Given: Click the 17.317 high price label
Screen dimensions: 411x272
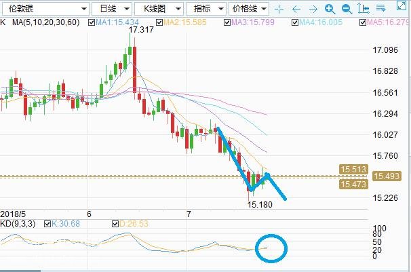Looking at the screenshot, I should 141,30.
